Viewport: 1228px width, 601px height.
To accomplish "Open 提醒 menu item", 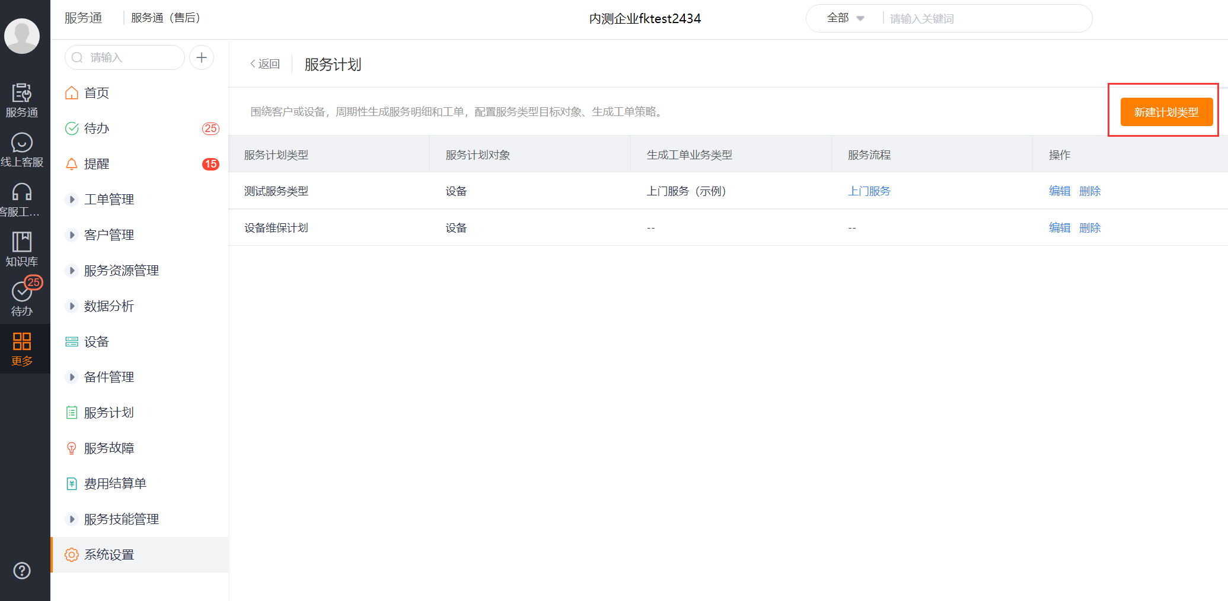I will tap(140, 164).
